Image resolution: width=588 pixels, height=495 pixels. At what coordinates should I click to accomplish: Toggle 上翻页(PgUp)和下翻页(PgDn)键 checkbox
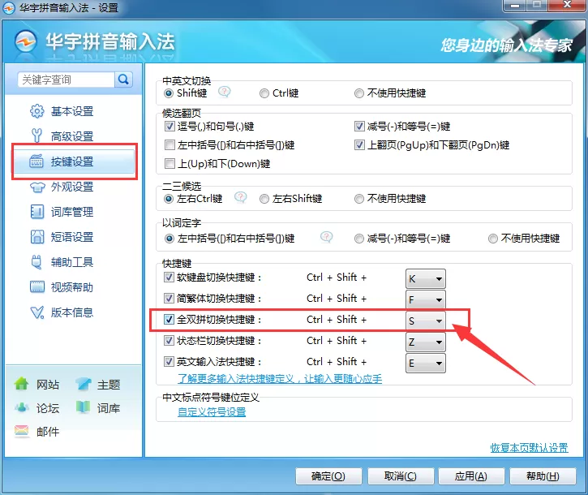point(359,145)
